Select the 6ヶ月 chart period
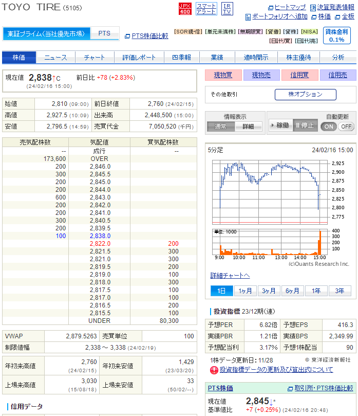Image resolution: width=358 pixels, height=416 pixels. click(292, 291)
